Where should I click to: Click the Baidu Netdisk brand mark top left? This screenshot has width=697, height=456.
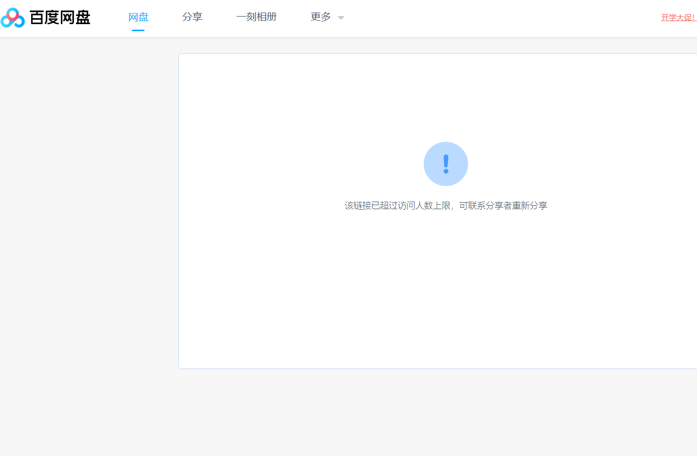pos(13,17)
